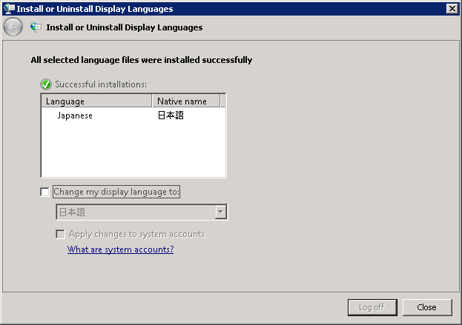Click the title bar window icon
Image resolution: width=462 pixels, height=325 pixels.
[9, 9]
